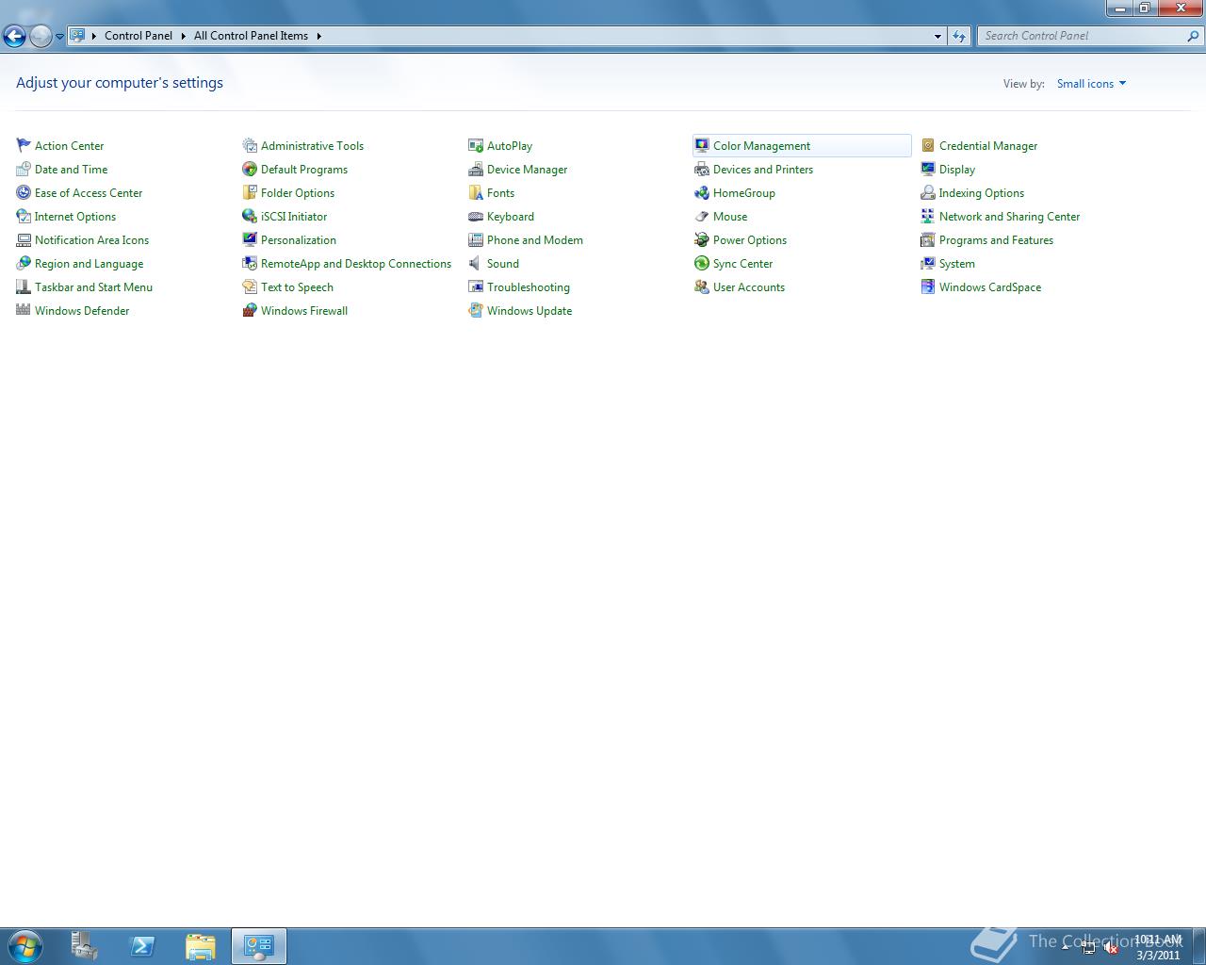Open HomeGroup icon
Image resolution: width=1206 pixels, height=965 pixels.
point(702,192)
